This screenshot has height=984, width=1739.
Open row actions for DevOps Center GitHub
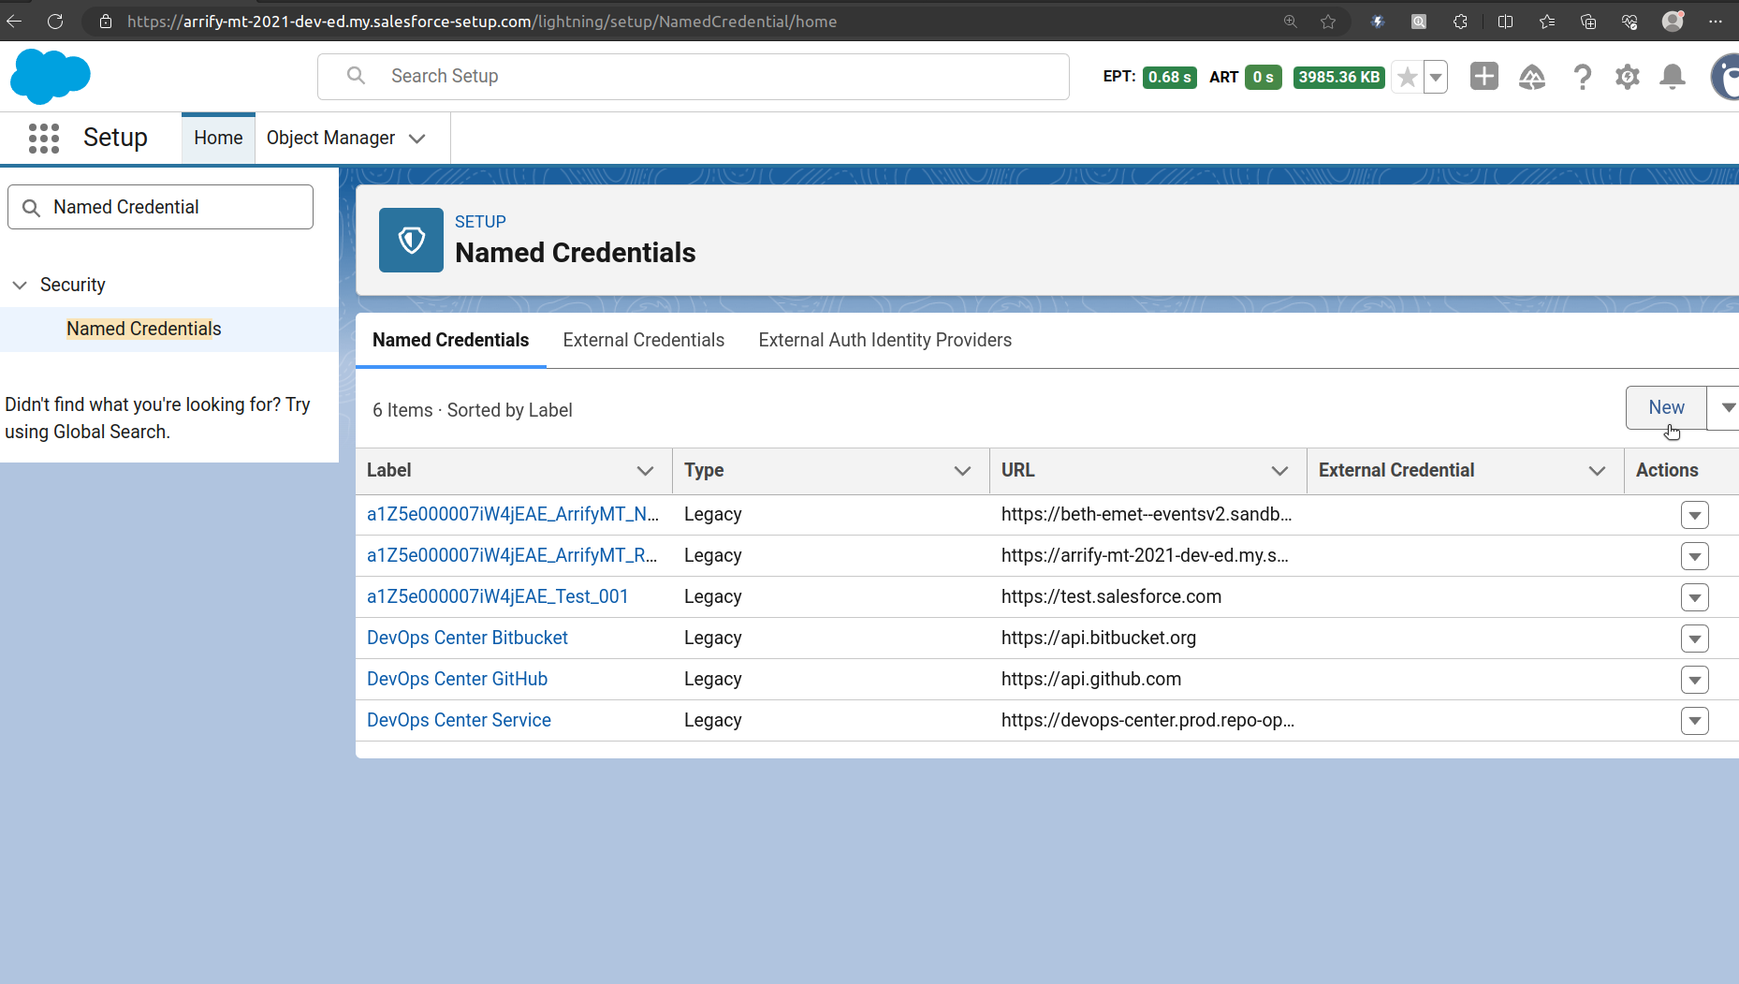point(1694,680)
